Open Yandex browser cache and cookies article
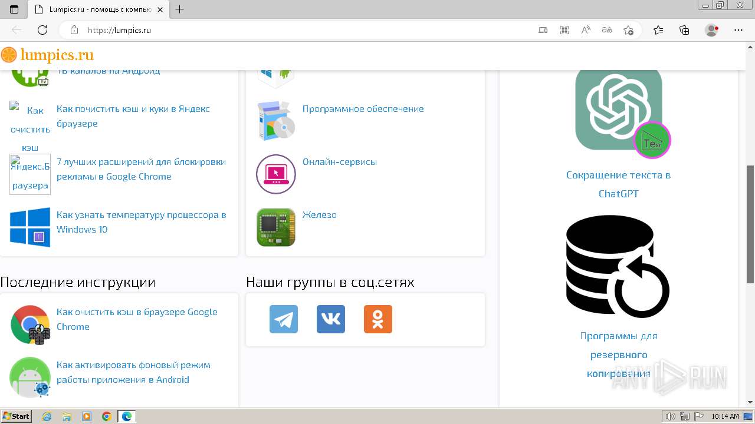Screen dimensions: 755x424 coord(133,116)
